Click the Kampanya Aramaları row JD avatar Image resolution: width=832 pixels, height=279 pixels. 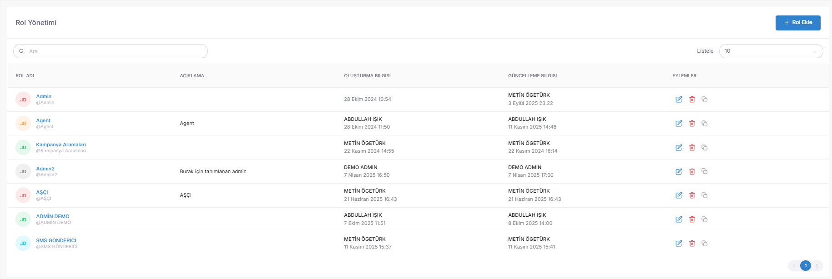click(x=23, y=148)
